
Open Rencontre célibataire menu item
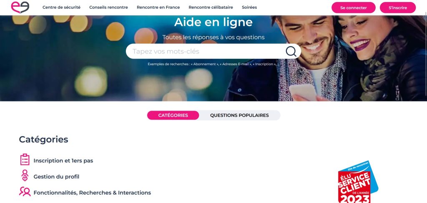click(x=211, y=8)
